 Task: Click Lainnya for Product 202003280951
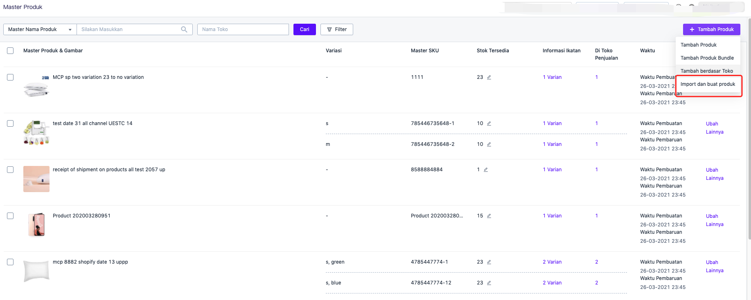click(715, 224)
